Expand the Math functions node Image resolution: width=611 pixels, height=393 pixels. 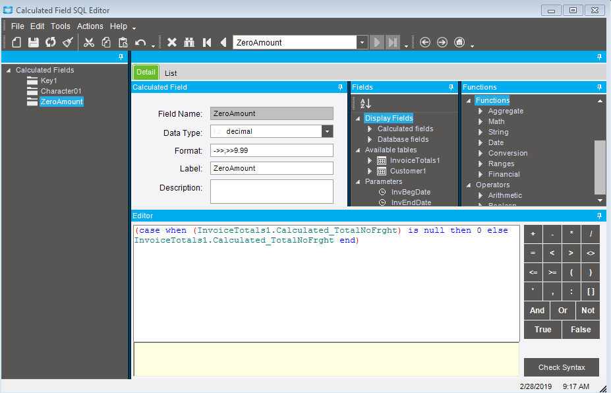(x=480, y=121)
